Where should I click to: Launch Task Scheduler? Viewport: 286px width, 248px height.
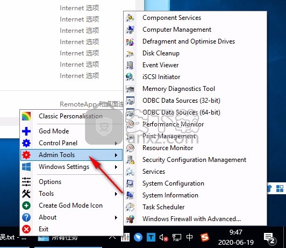195,207
